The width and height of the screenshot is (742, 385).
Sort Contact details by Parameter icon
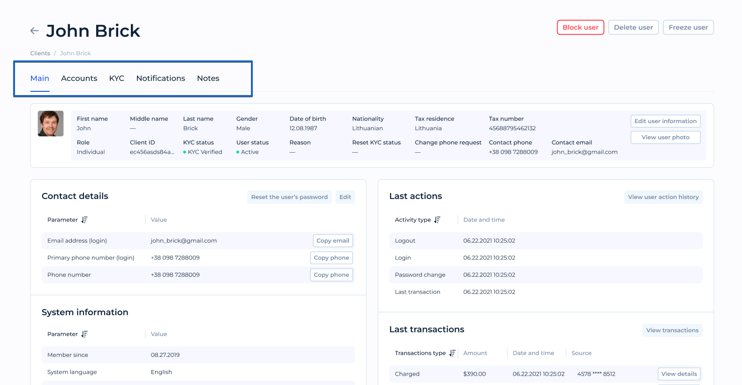(x=84, y=220)
